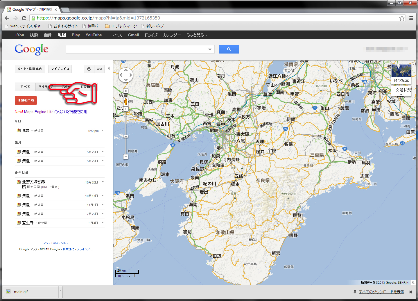Click the chain link share icon

click(99, 69)
